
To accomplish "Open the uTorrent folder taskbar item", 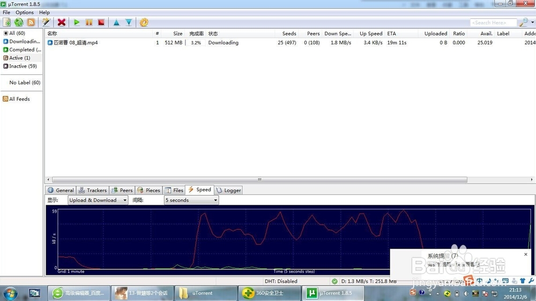I will click(x=206, y=293).
